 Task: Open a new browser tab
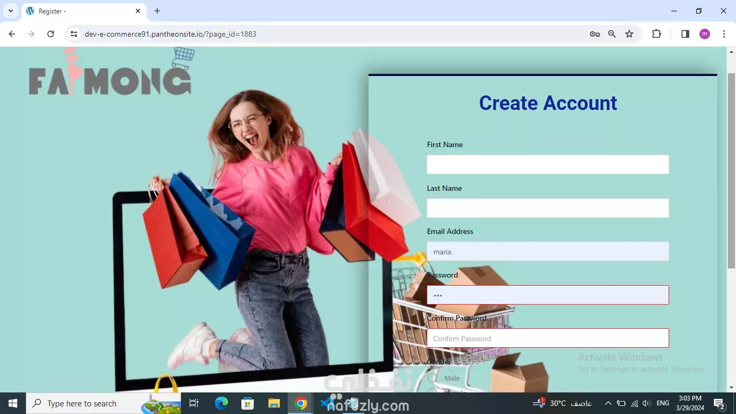click(x=157, y=11)
